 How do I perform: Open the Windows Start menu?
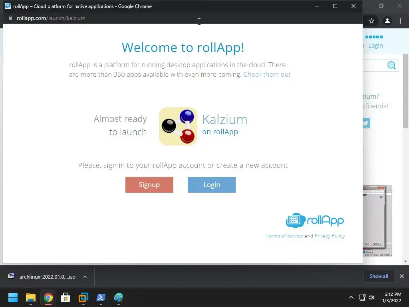13,297
